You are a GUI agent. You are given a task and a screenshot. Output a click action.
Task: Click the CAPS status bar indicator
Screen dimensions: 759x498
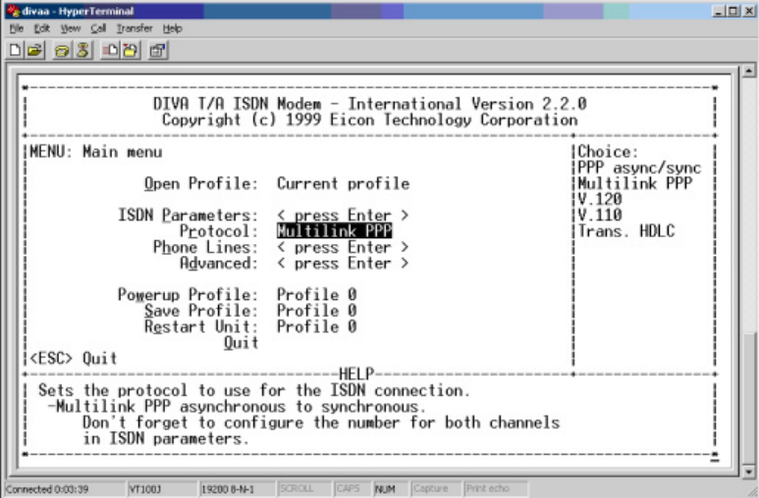tap(352, 489)
